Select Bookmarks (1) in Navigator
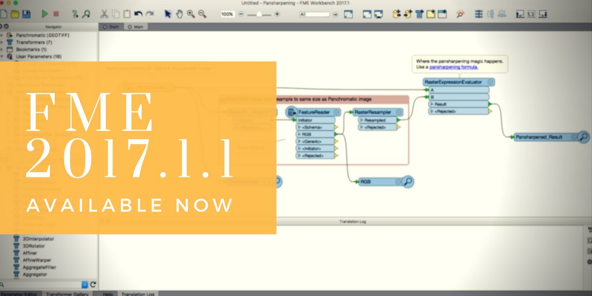 click(x=31, y=50)
